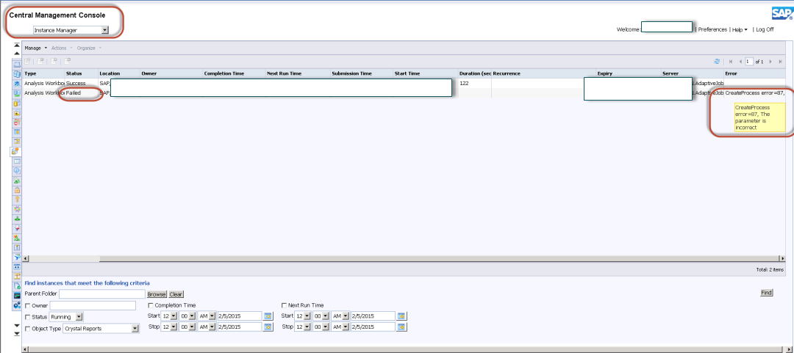
Task: Sort by the Completion Time column header
Action: pos(223,73)
